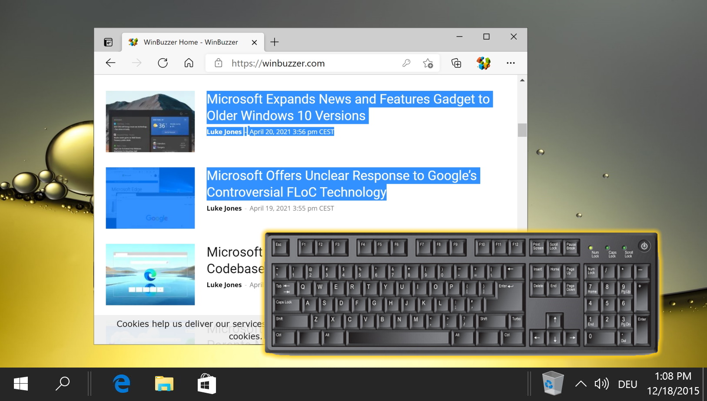Open Recycle Bin in the taskbar
The height and width of the screenshot is (401, 707).
553,384
